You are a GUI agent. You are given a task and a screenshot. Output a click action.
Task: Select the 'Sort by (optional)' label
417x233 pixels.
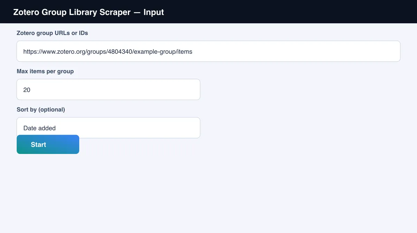point(41,110)
